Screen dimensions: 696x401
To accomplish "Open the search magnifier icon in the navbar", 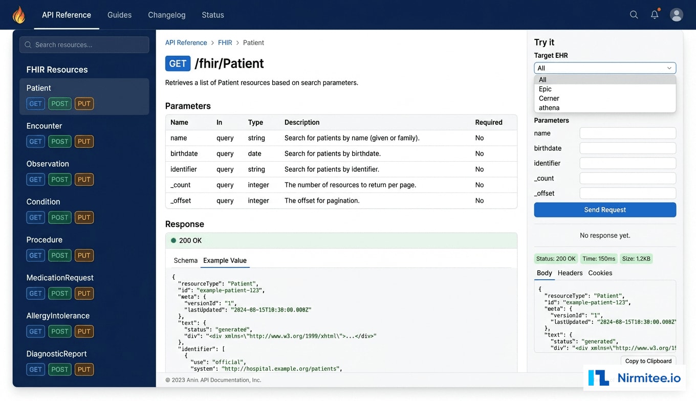I will tap(634, 15).
